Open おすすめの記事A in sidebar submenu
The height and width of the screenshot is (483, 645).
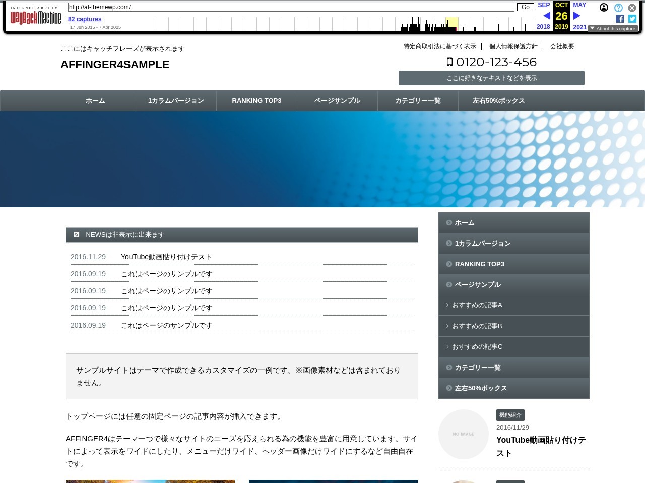477,305
